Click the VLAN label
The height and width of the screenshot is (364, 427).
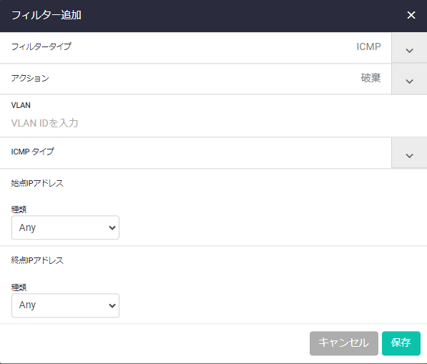(x=21, y=105)
